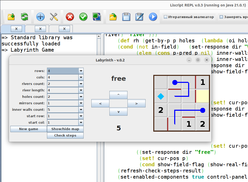Click the folder with green download arrow icon
Viewport: 248px width, 182px height.
click(x=11, y=17)
